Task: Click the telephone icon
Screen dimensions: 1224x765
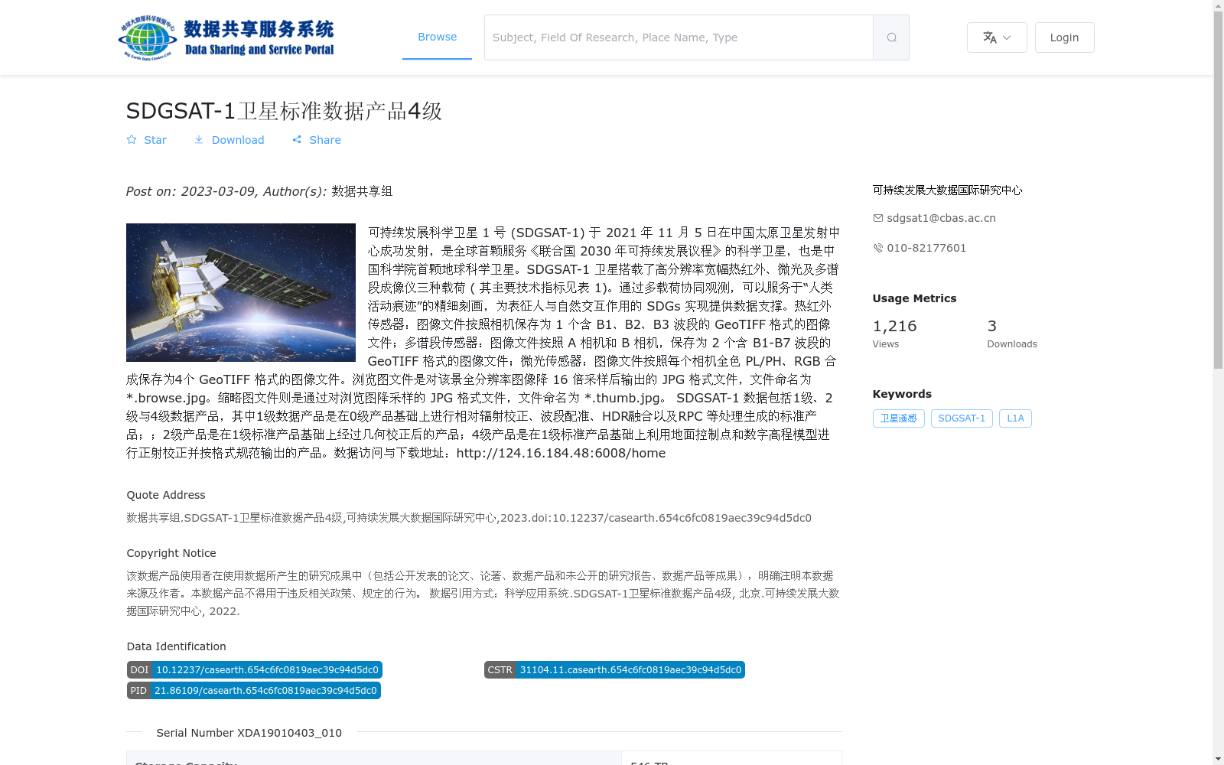Action: 878,248
